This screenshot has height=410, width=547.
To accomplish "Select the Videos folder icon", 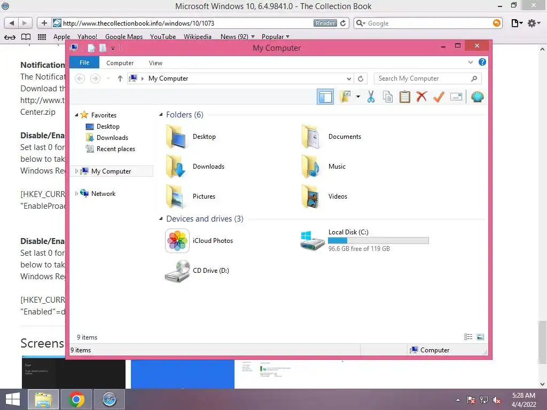I will point(311,196).
